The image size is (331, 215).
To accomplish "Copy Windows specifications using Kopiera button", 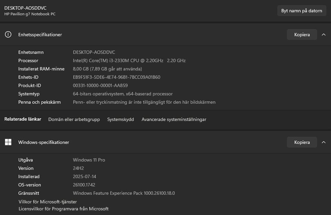I will coord(302,142).
